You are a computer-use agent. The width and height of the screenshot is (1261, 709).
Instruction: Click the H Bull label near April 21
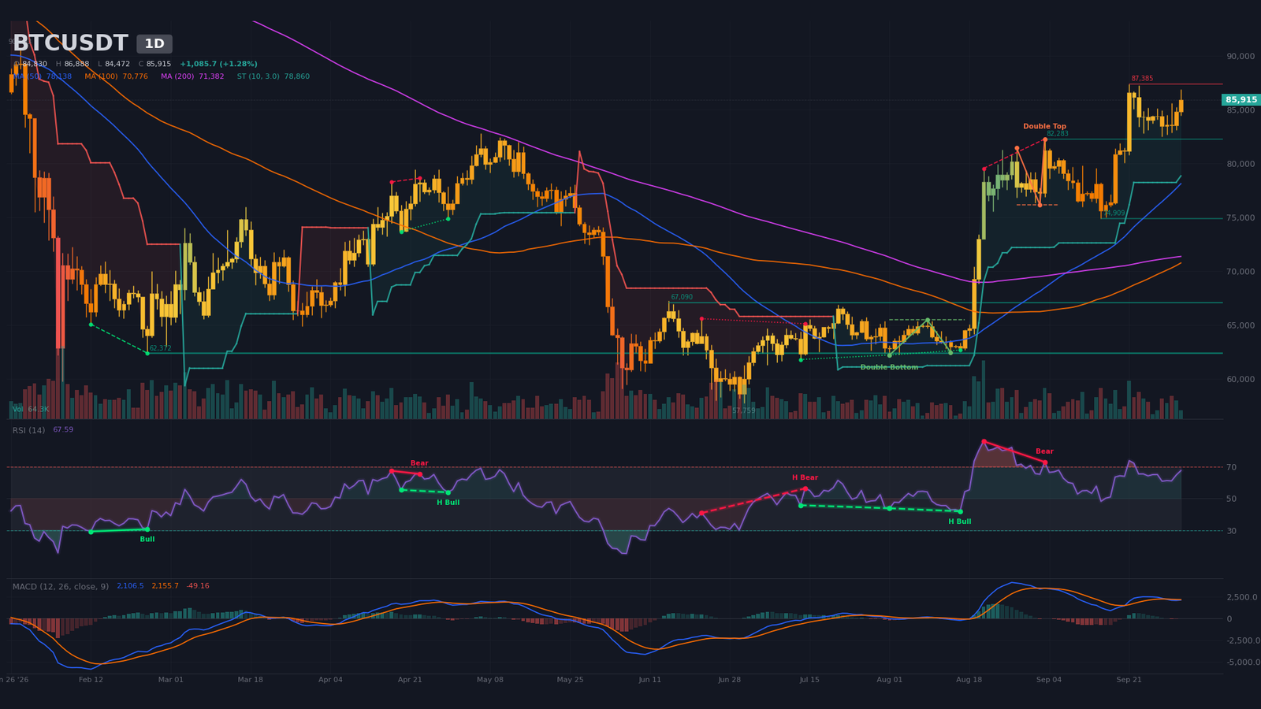[x=448, y=503]
